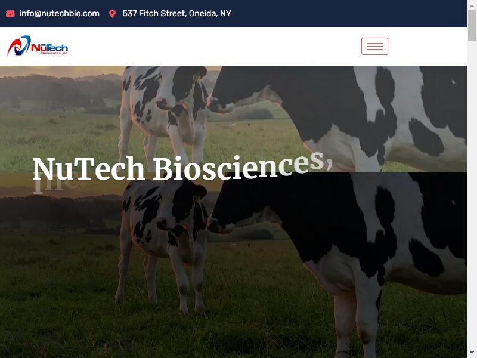The image size is (477, 358).
Task: Open the NuTech Biosciences logo home link
Action: point(38,46)
